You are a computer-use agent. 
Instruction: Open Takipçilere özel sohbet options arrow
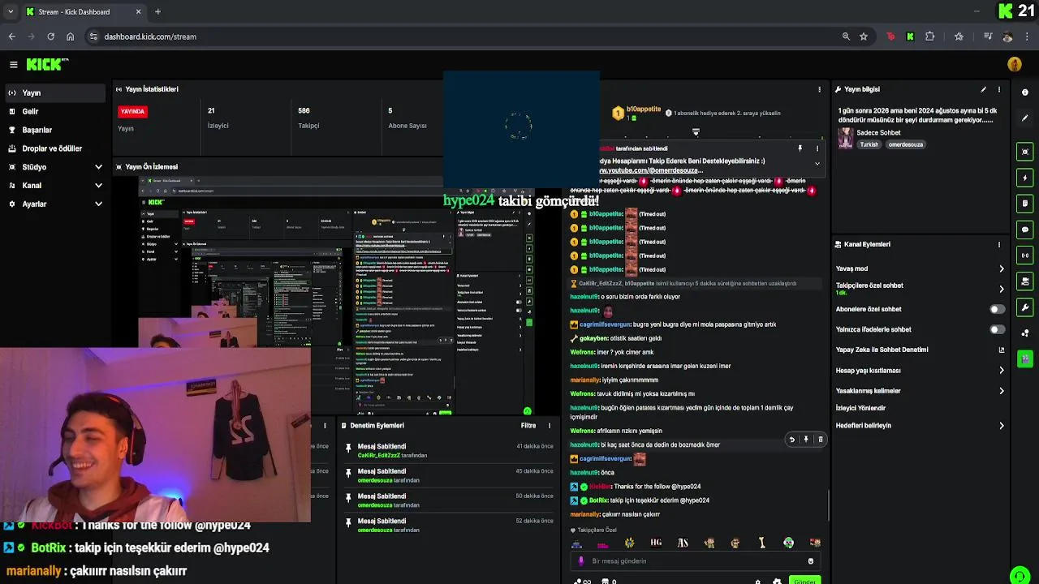1001,289
